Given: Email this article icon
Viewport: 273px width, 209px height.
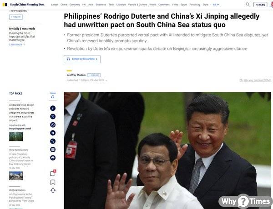Looking at the screenshot, I should tap(53, 149).
